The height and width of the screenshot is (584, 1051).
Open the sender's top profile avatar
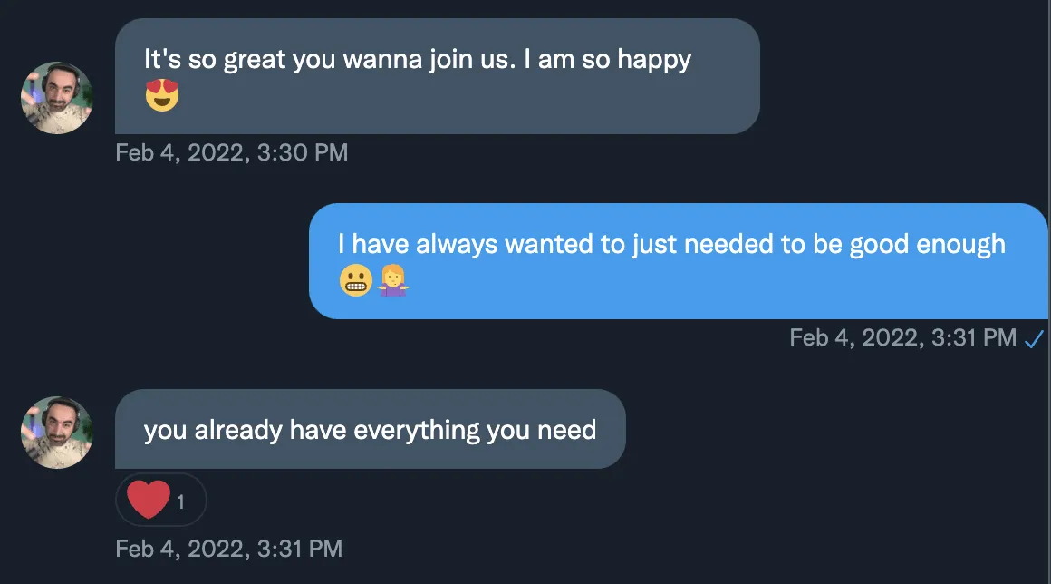(x=56, y=97)
